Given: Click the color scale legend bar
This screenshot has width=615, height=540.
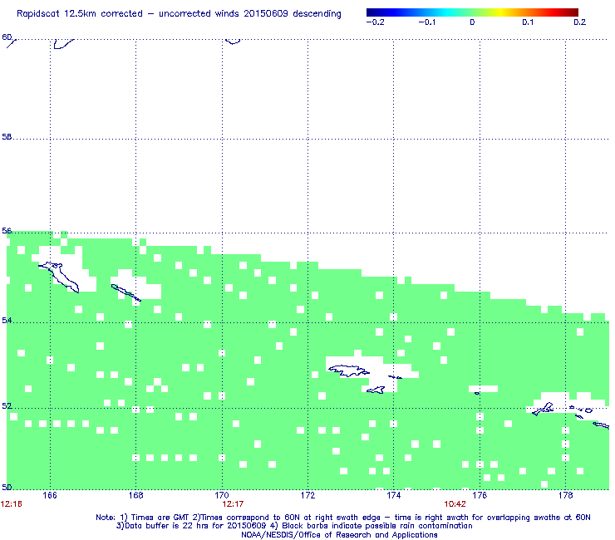Looking at the screenshot, I should pos(472,12).
